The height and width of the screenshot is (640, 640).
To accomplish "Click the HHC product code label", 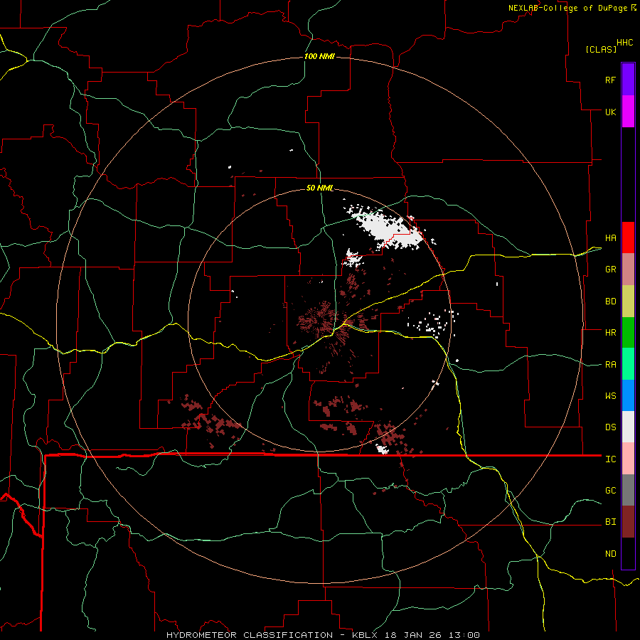I will click(x=624, y=43).
